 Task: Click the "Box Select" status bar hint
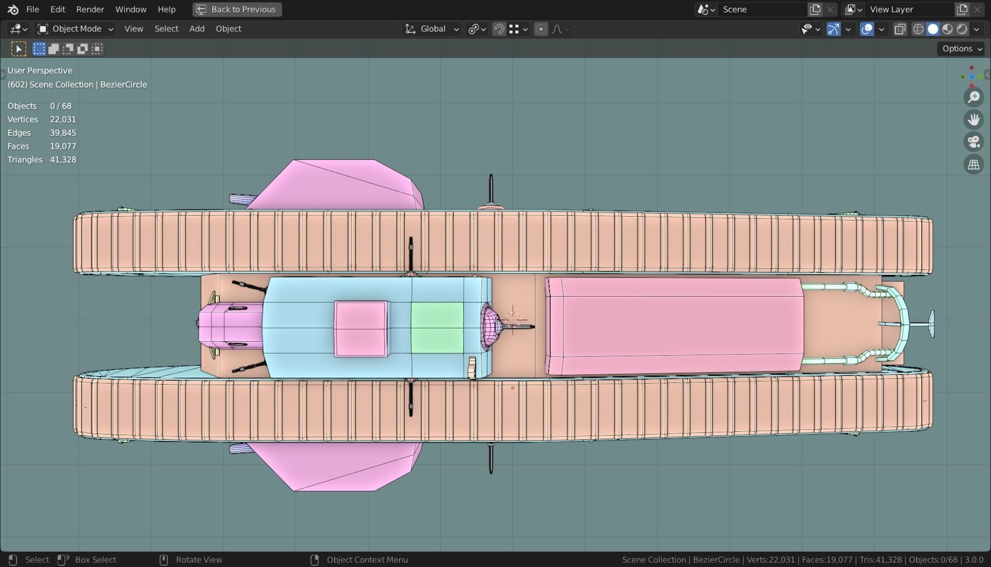96,560
